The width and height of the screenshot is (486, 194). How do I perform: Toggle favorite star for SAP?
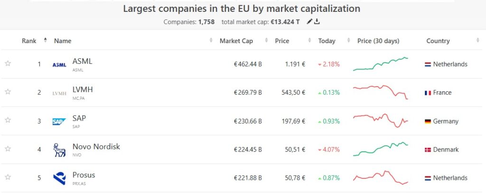click(8, 120)
